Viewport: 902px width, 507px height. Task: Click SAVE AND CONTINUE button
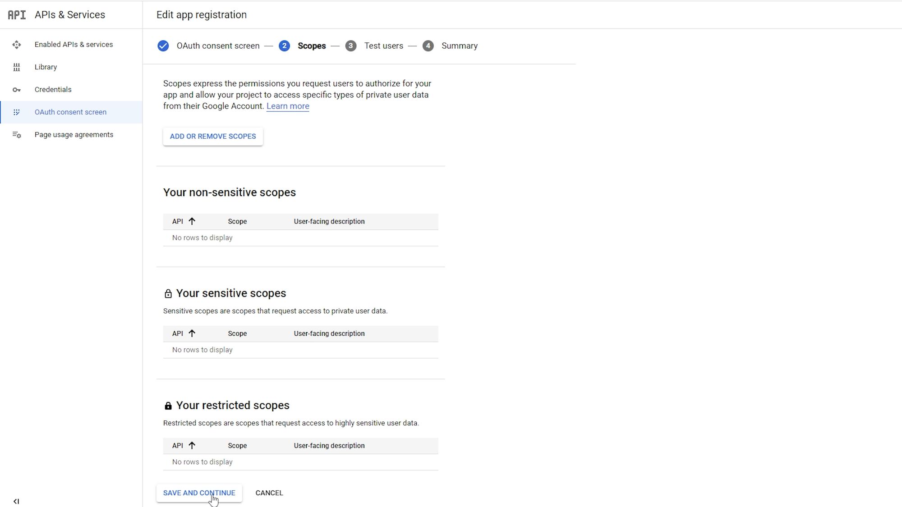199,492
